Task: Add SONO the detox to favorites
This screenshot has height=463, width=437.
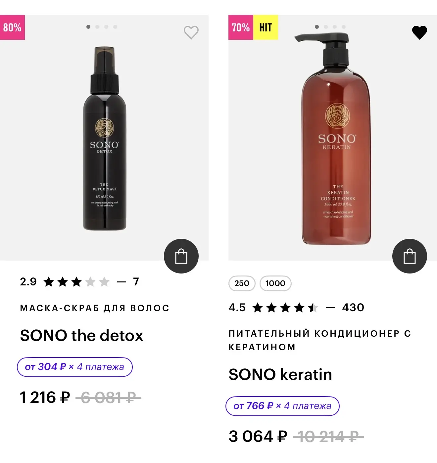Action: pos(191,32)
